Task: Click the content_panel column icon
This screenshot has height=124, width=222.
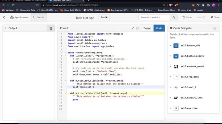Action: [176, 66]
